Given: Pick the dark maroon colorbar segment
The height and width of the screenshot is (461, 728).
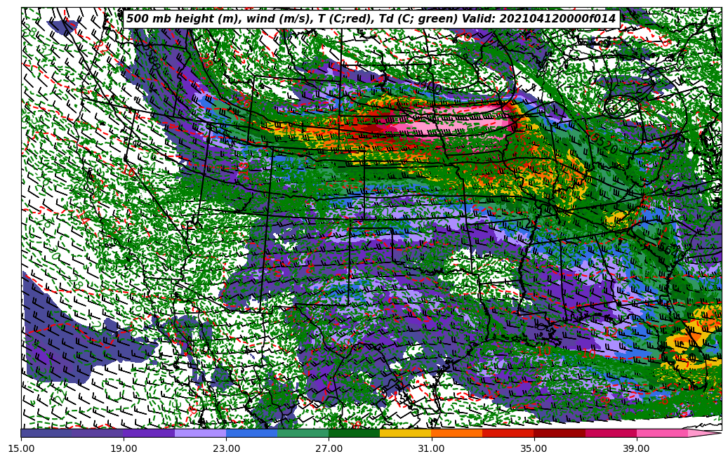Looking at the screenshot, I should [559, 434].
